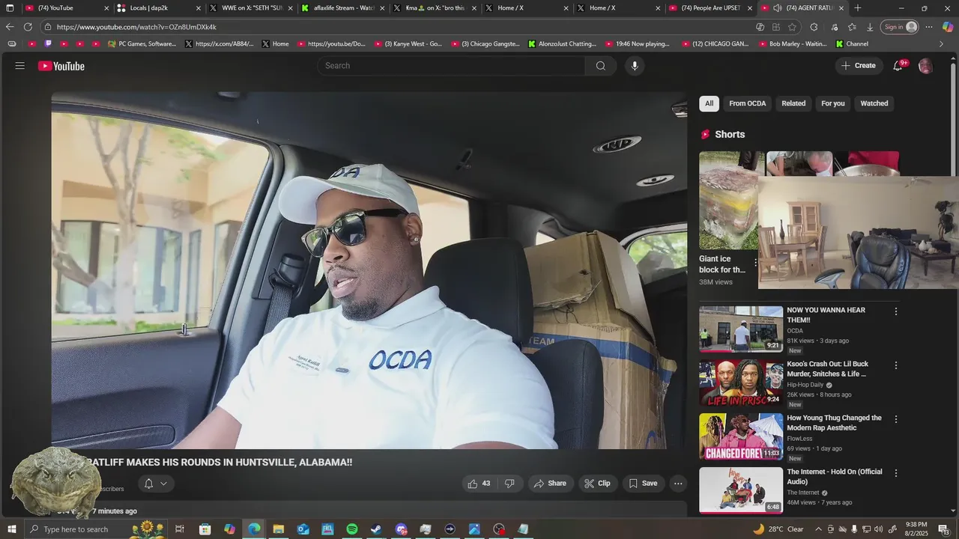The image size is (959, 539).
Task: Dislike the video with thumbs down
Action: click(x=509, y=484)
